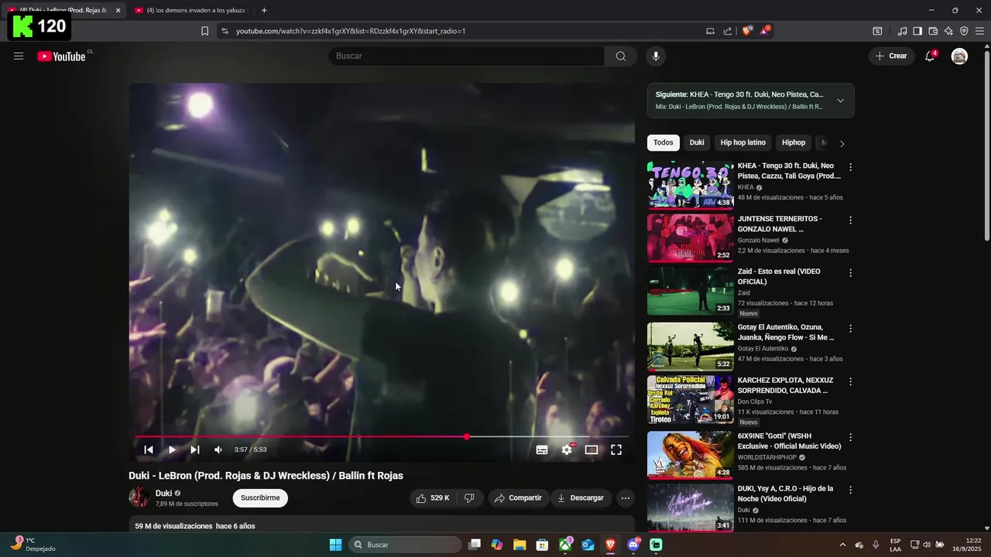Share this page from the address bar
Viewport: 991px width, 557px height.
(728, 31)
